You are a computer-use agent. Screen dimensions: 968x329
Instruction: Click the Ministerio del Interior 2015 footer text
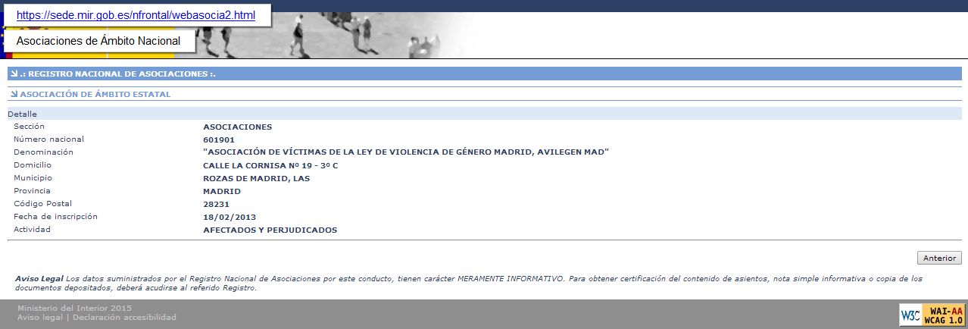pyautogui.click(x=74, y=308)
